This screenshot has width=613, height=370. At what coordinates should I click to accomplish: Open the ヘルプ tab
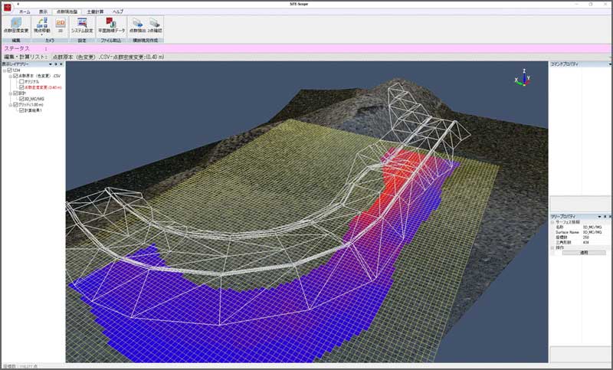point(117,12)
